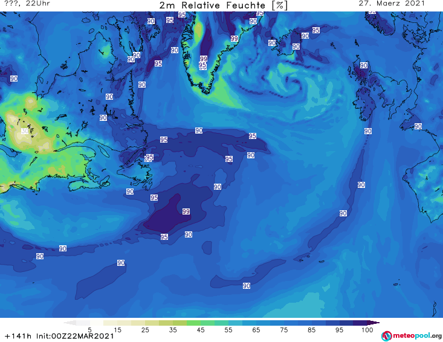Click colorbar tick label '65'
Image resolution: width=443 pixels, height=342 pixels.
(256, 330)
